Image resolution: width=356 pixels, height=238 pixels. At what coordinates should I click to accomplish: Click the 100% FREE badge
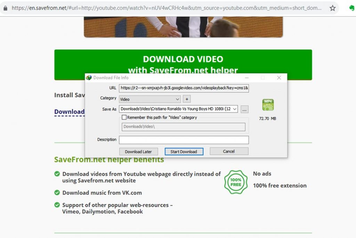[x=236, y=182]
